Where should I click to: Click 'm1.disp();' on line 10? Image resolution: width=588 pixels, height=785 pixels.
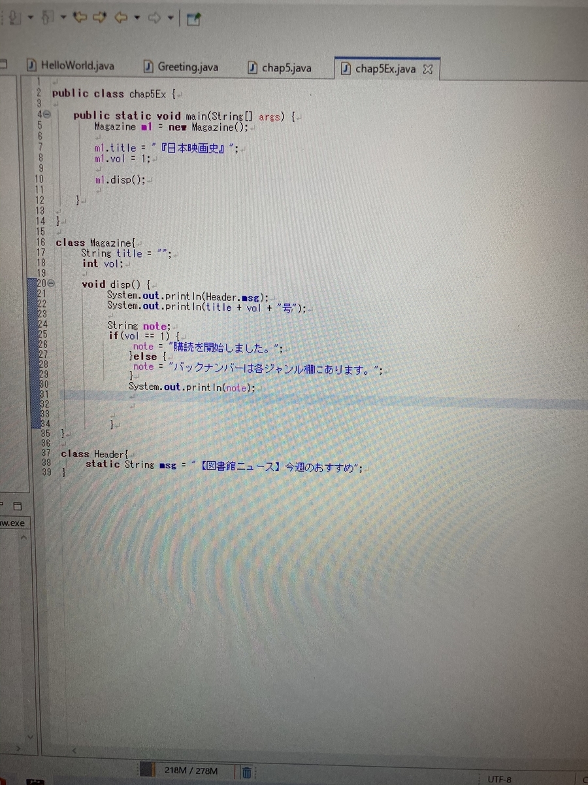(x=120, y=180)
